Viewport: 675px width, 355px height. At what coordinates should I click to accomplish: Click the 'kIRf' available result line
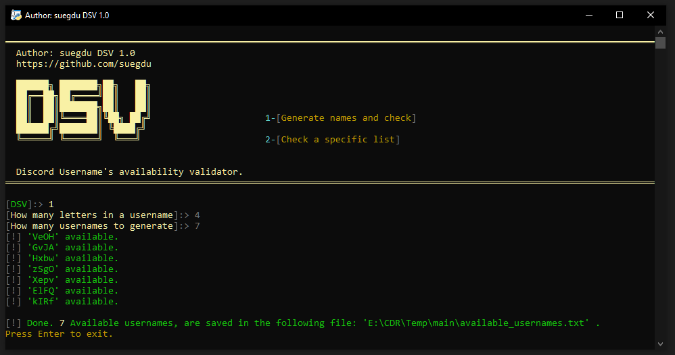pyautogui.click(x=62, y=301)
